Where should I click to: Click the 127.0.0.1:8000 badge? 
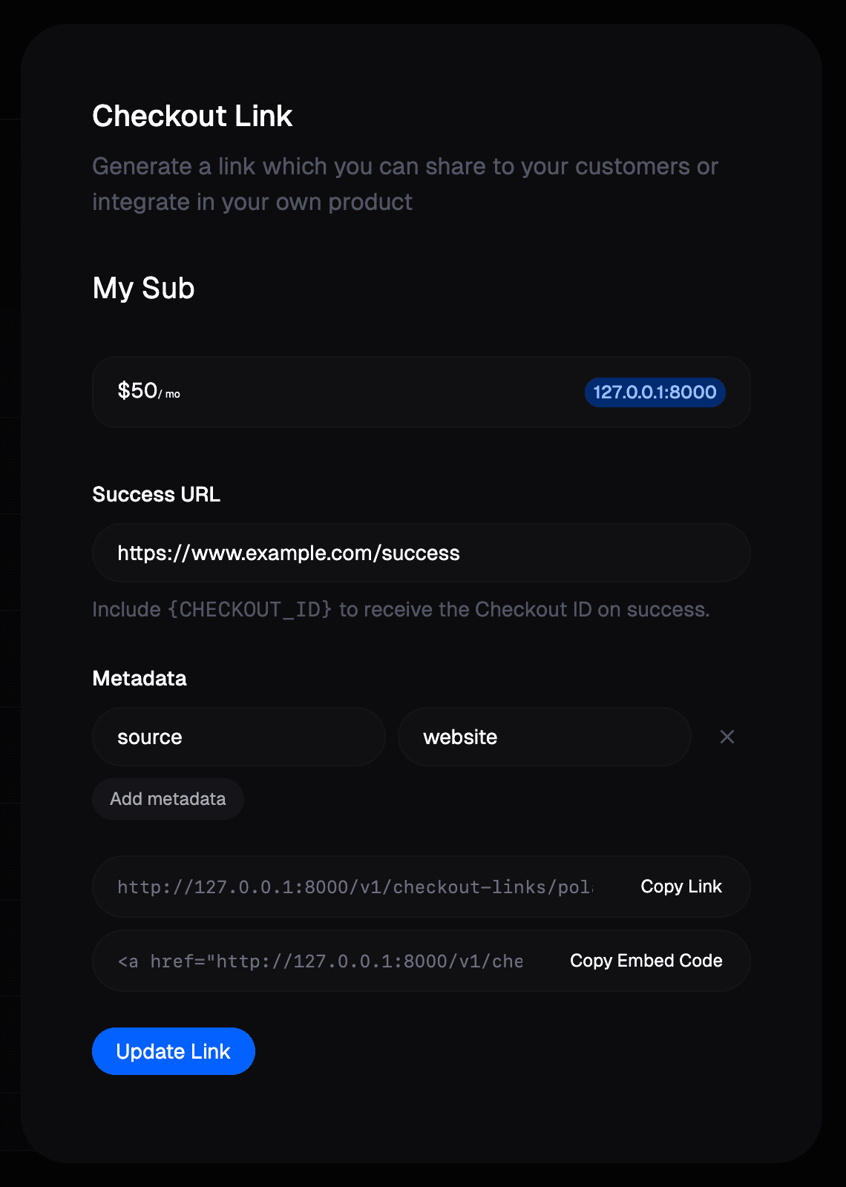(655, 392)
